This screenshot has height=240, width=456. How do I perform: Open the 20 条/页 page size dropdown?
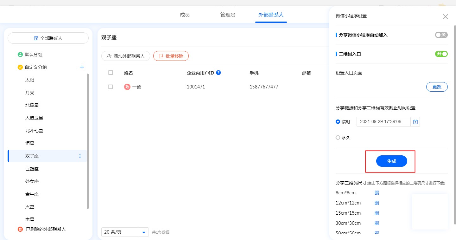coord(144,232)
